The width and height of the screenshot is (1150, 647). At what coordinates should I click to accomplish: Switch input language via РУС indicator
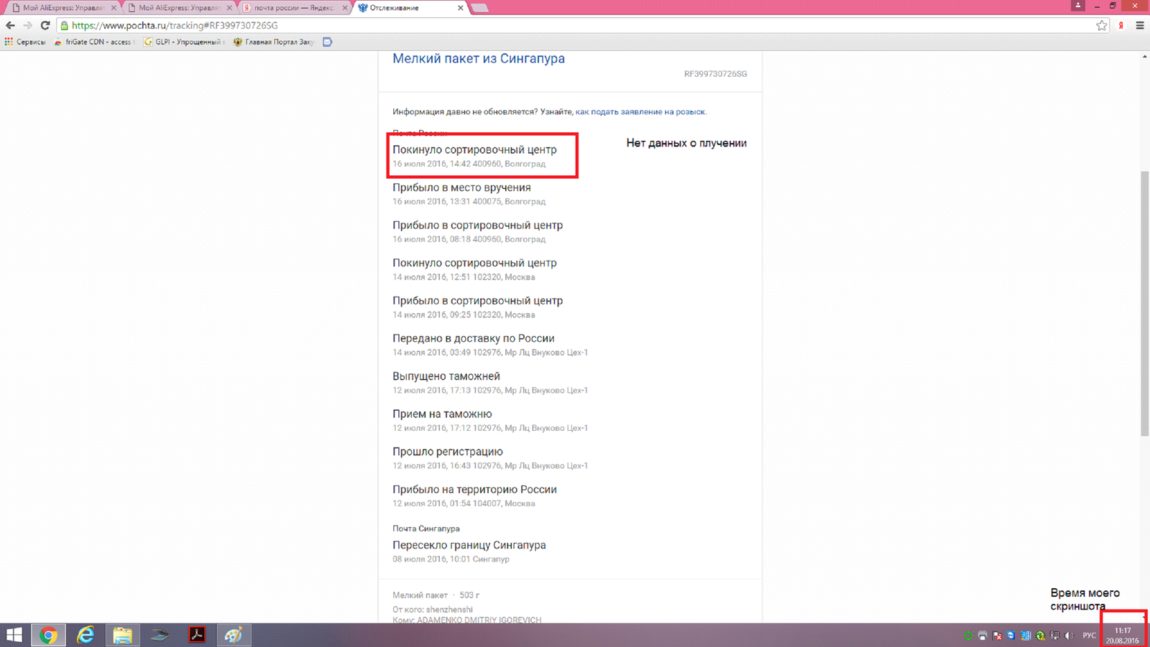coord(1090,636)
